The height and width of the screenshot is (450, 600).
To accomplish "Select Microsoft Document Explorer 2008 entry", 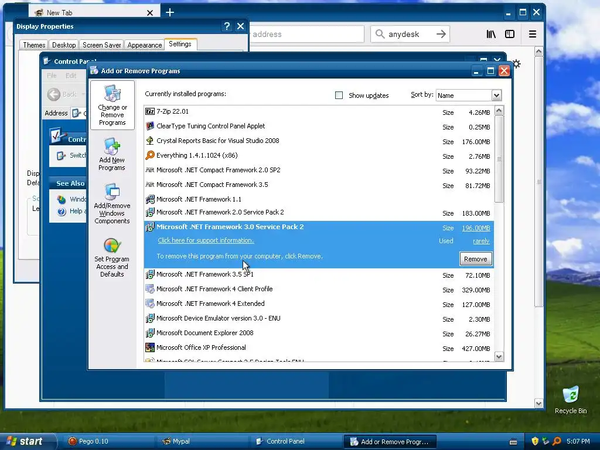I will pyautogui.click(x=319, y=333).
